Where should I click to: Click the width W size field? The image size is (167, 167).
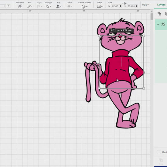(115, 6)
